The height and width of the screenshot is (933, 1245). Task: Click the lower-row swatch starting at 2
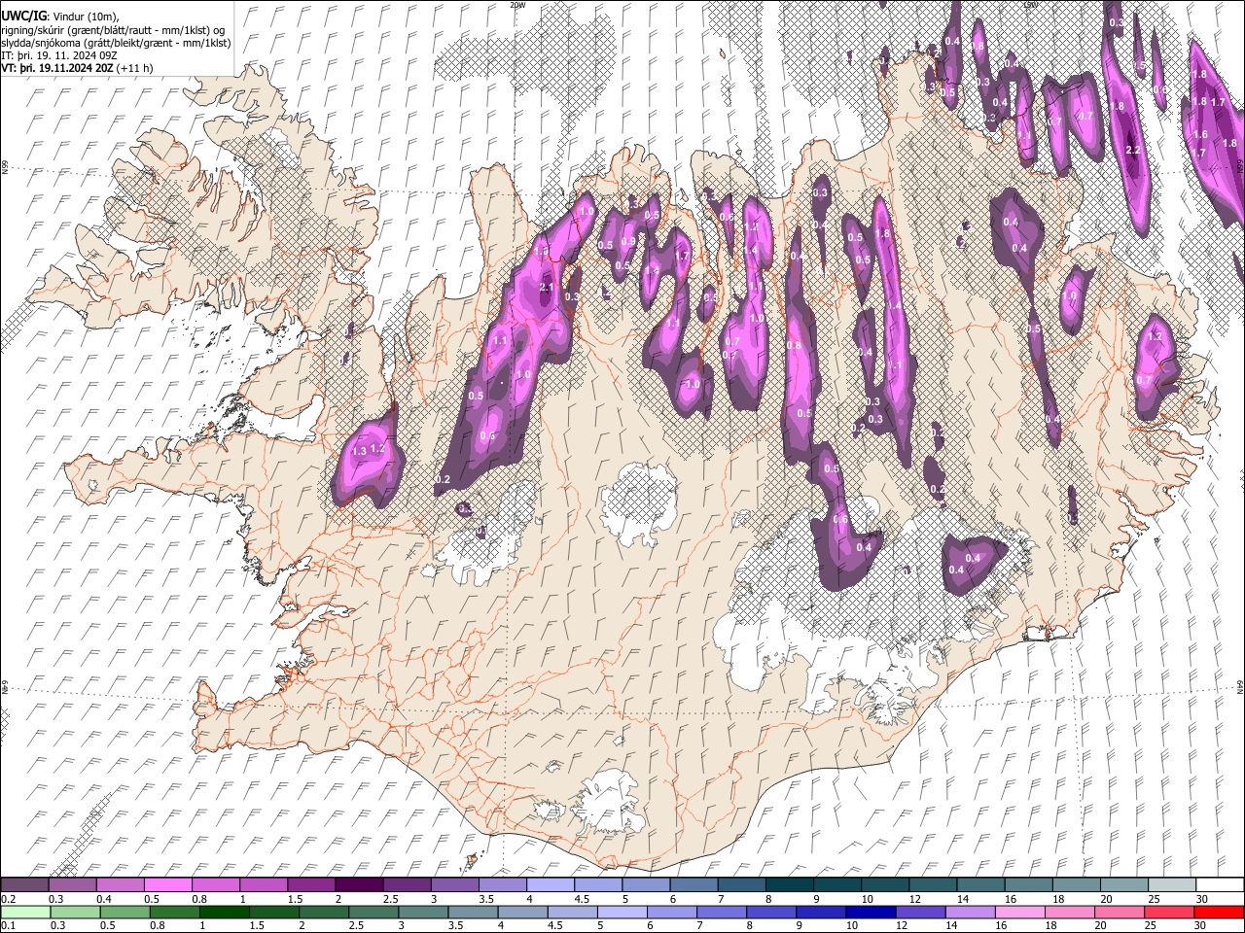tap(324, 913)
